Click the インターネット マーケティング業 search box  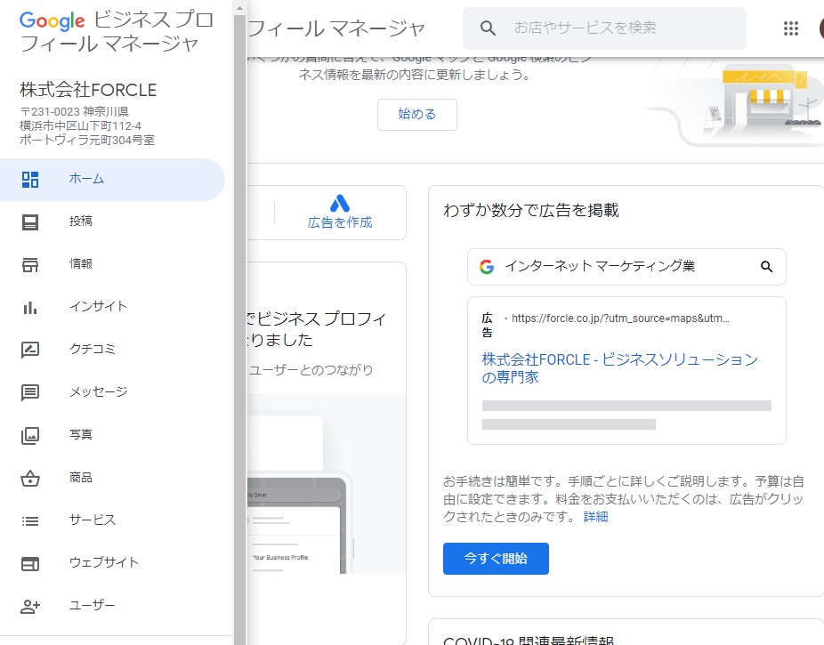click(626, 267)
